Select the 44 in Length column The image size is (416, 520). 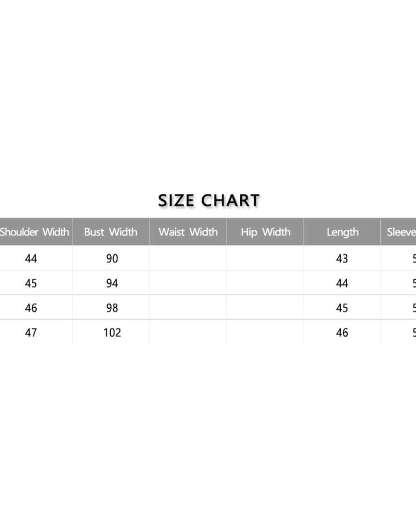[342, 283]
